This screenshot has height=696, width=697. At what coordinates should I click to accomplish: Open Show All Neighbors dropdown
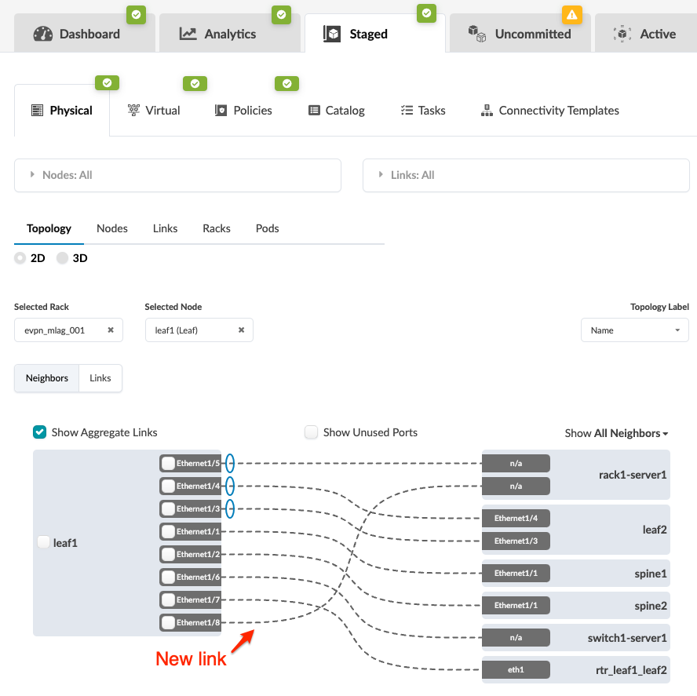[616, 433]
